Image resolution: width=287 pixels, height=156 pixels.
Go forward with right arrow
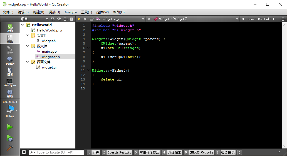(85, 19)
